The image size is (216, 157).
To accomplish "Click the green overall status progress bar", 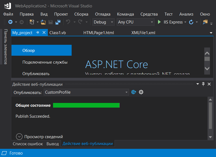I will (86, 105).
